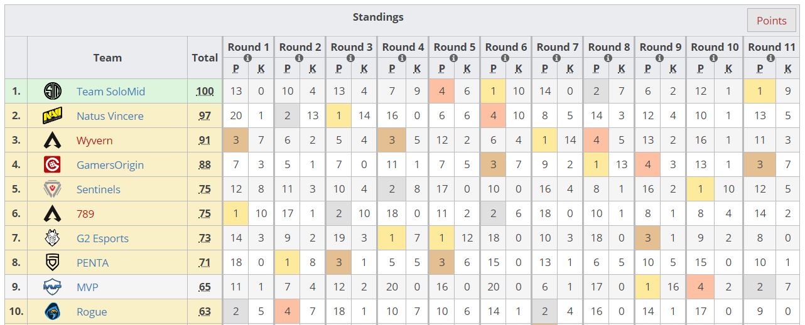This screenshot has height=325, width=805.
Task: Click the Total column header
Action: coord(205,58)
